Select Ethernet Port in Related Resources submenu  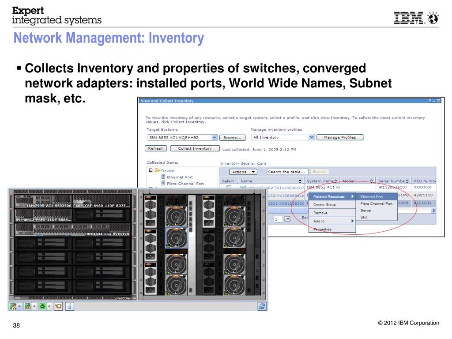(377, 196)
